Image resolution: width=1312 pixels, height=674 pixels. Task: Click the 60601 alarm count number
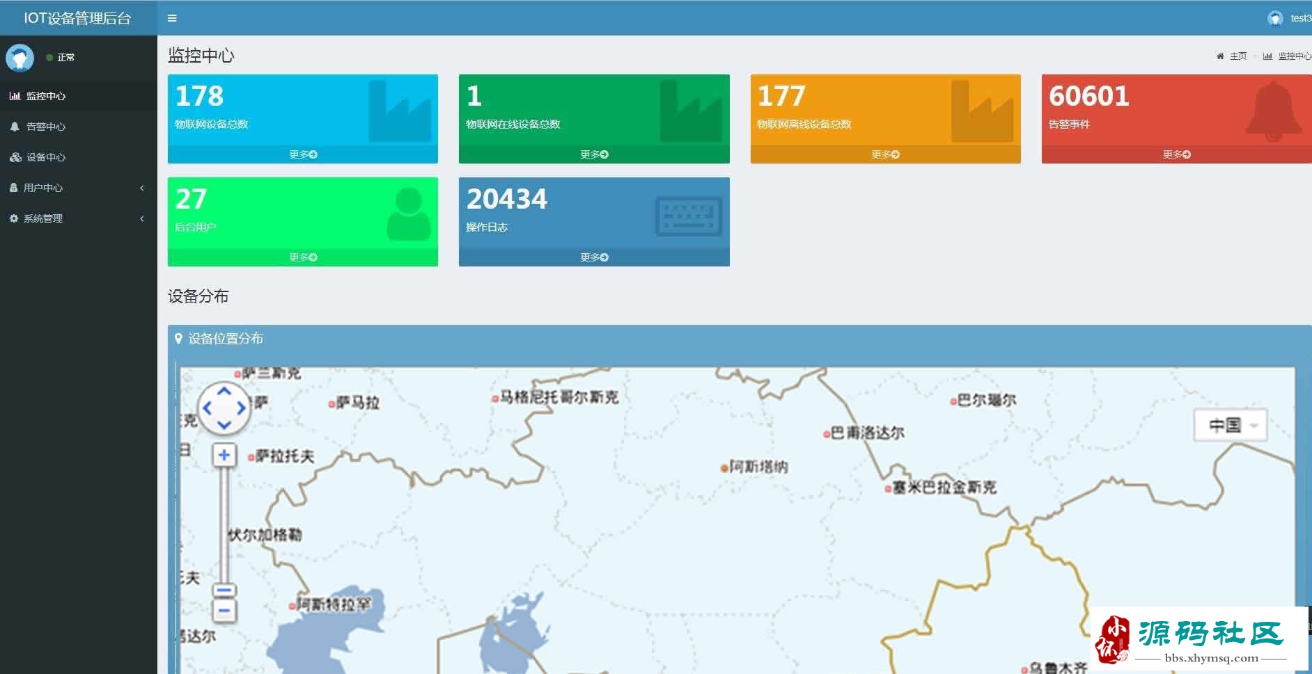coord(1088,96)
